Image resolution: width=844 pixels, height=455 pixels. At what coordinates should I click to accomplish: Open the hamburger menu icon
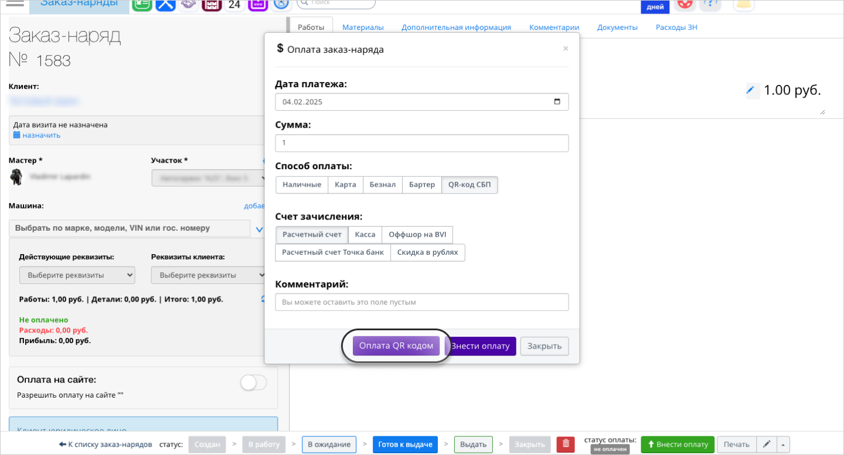[15, 4]
